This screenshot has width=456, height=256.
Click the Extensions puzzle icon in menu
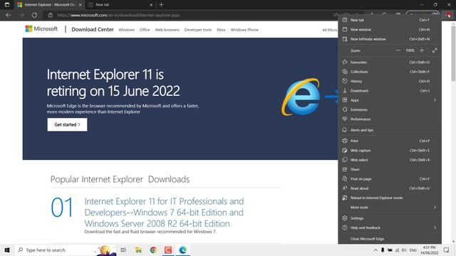click(x=345, y=110)
